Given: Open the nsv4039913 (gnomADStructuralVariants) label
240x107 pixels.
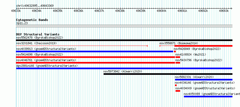Looking at the screenshot, I should click(46, 49).
